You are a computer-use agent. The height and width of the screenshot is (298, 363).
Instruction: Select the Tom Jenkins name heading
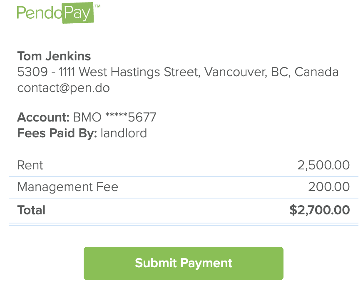[54, 56]
